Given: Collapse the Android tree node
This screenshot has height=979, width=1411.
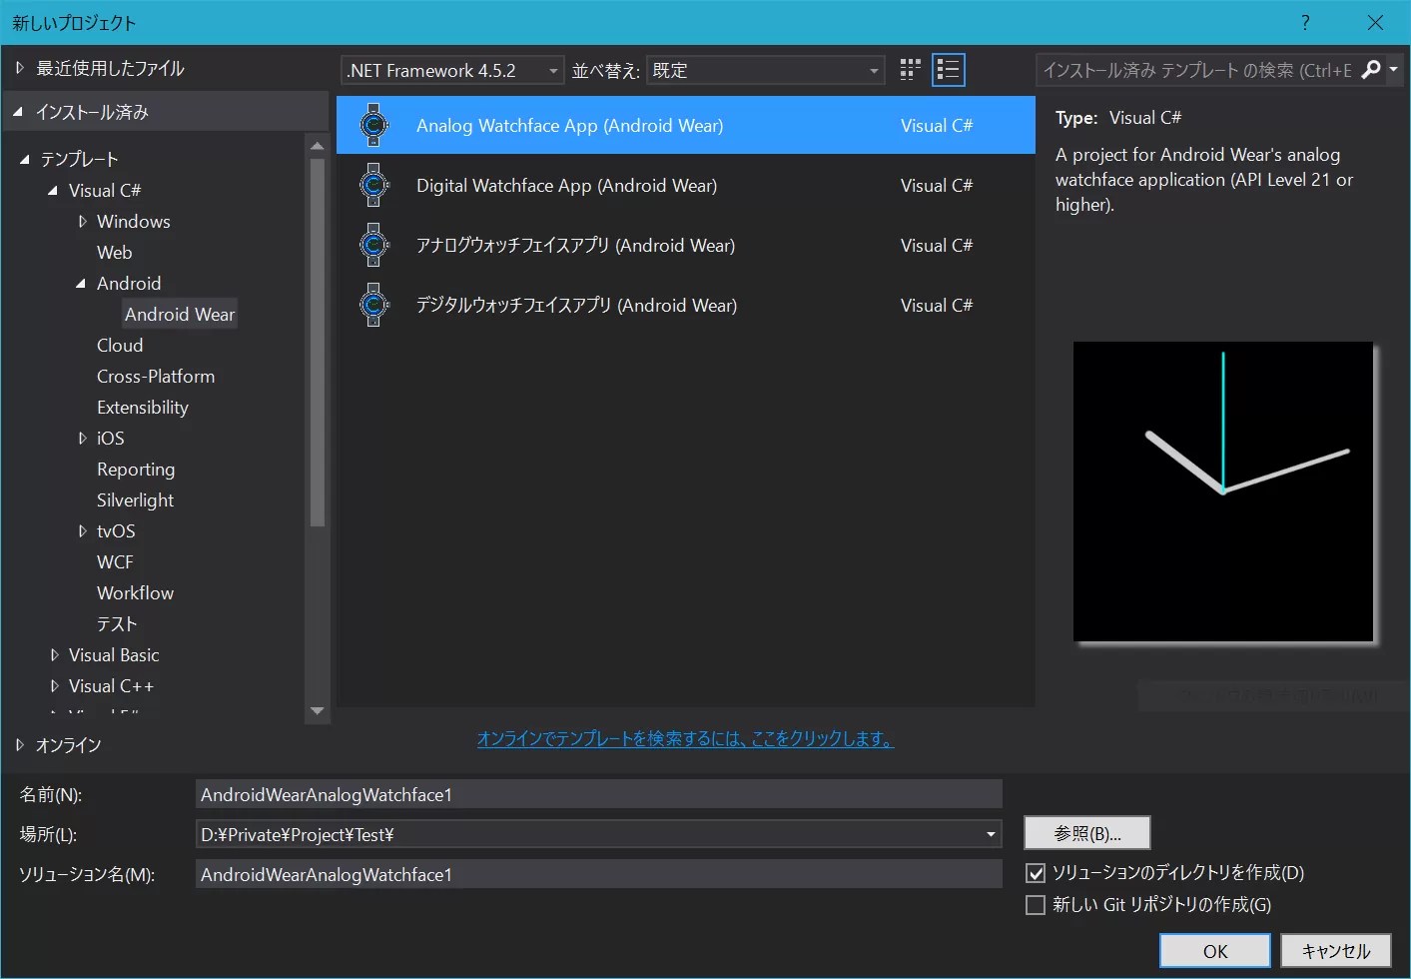Looking at the screenshot, I should click(x=81, y=283).
